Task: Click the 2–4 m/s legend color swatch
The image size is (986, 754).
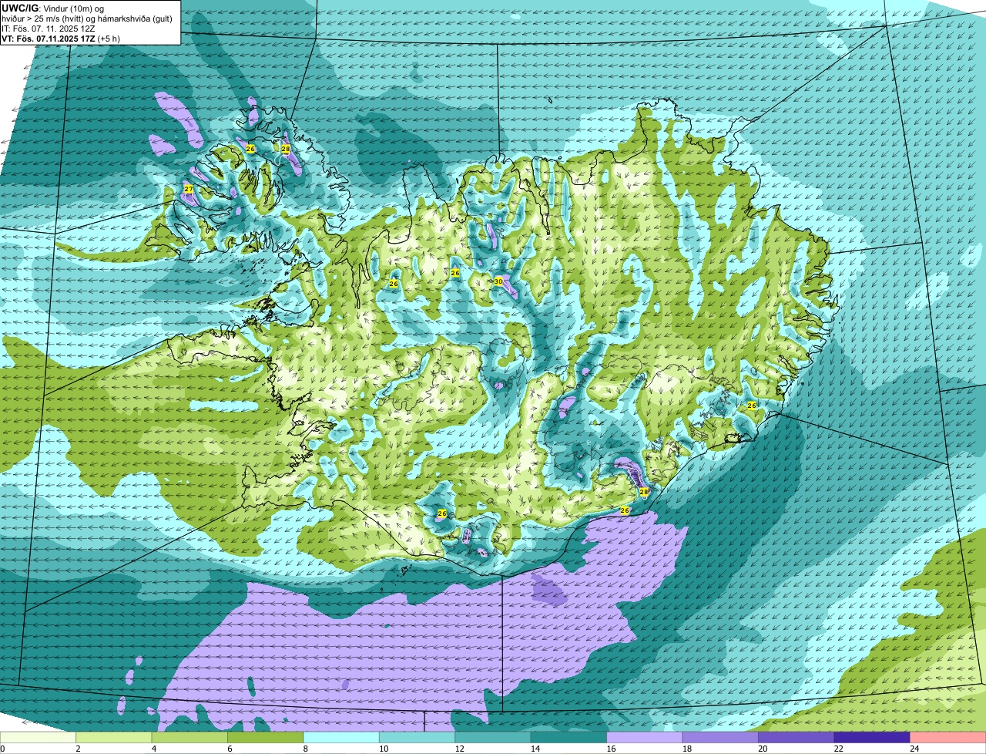Action: [114, 737]
